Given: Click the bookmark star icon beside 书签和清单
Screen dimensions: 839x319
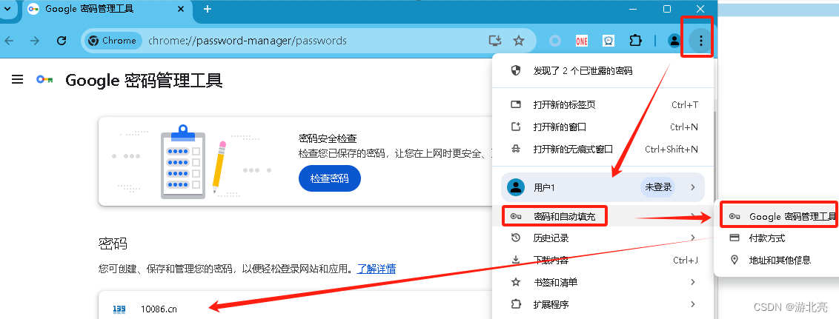Looking at the screenshot, I should pyautogui.click(x=516, y=282).
